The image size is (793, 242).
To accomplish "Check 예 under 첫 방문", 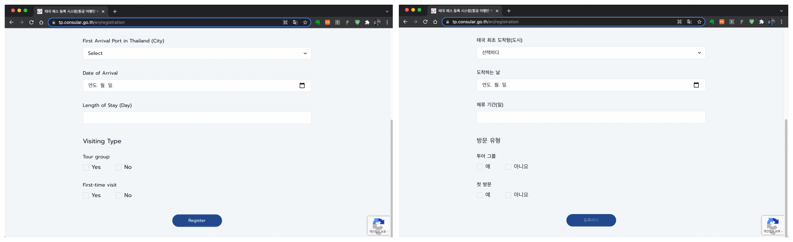I will pyautogui.click(x=480, y=195).
